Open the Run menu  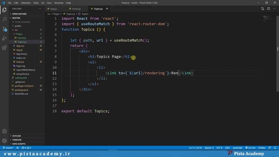coord(49,3)
